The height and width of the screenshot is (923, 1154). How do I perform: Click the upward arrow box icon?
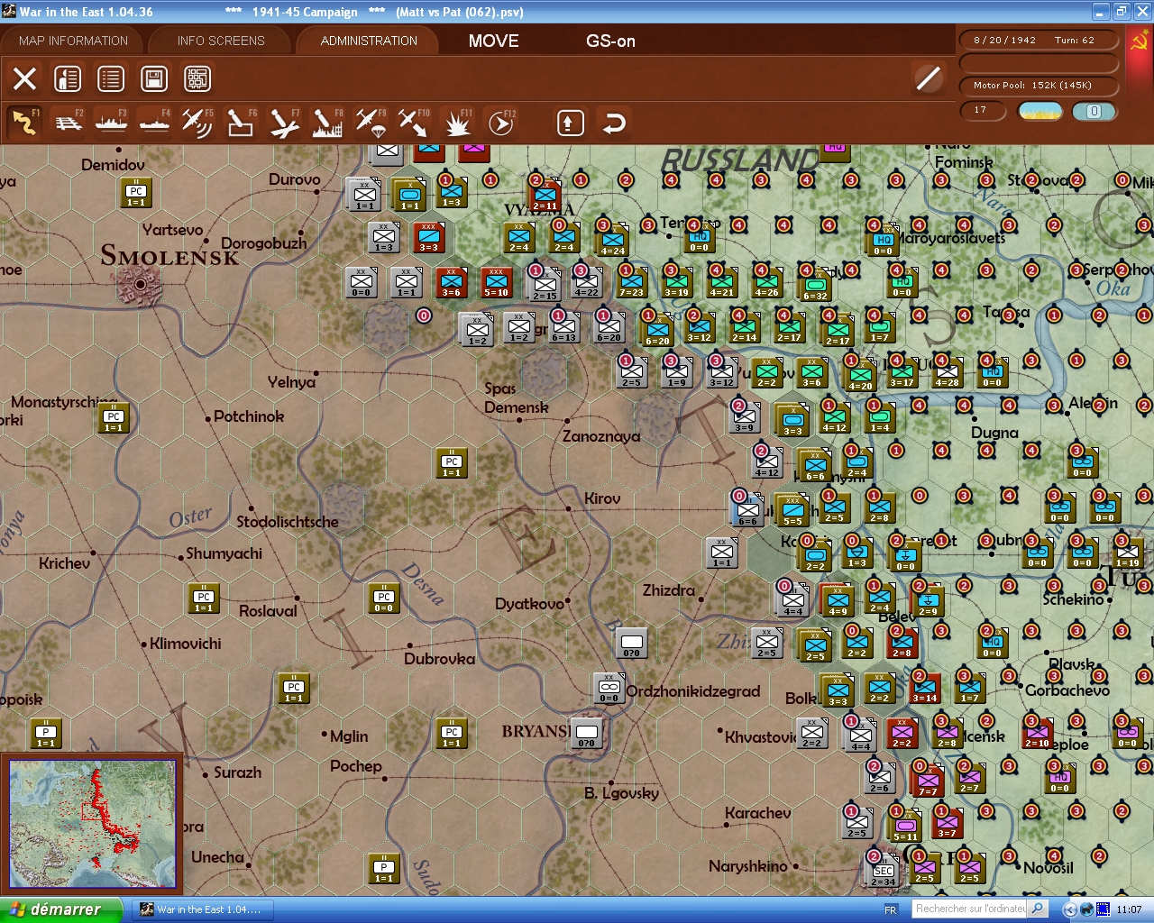click(x=571, y=123)
